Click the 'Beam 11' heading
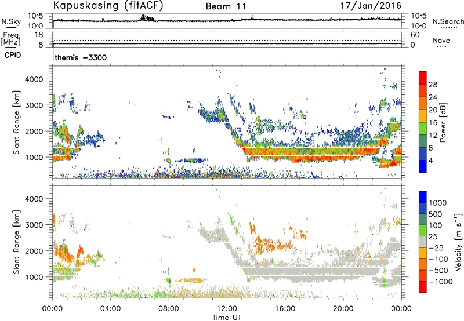The image size is (464, 321). tap(226, 6)
